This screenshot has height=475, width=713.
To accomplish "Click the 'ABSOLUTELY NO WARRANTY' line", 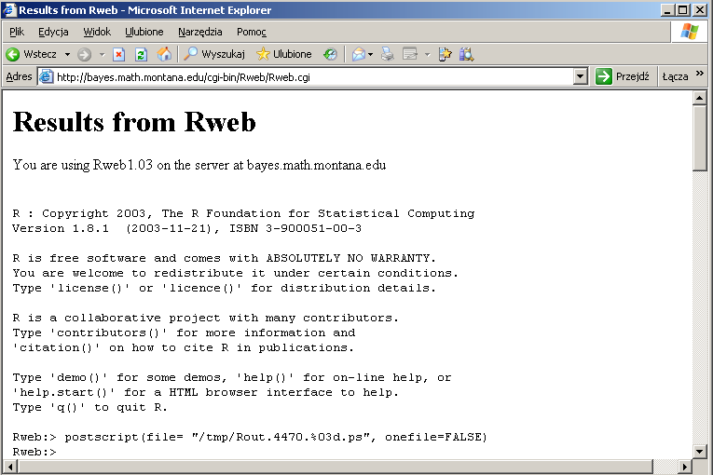I will [225, 258].
